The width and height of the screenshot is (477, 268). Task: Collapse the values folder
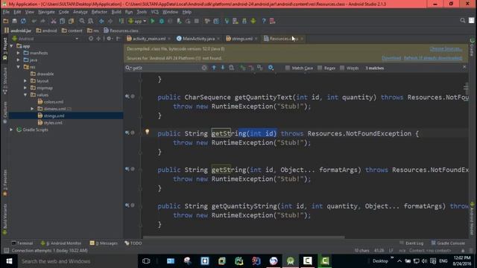coord(25,95)
